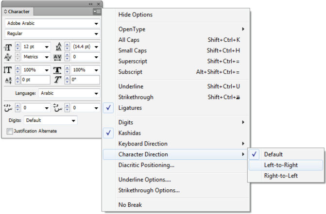Choose Diacritic Positioning from the menu

point(146,165)
